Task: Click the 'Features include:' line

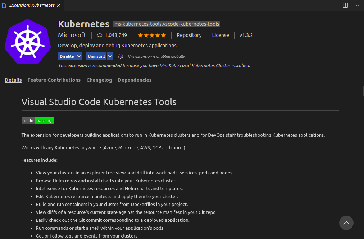Action: [40, 160]
